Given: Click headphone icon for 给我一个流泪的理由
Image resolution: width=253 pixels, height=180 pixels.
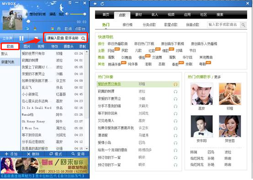Looking at the screenshot, I should tap(175, 150).
